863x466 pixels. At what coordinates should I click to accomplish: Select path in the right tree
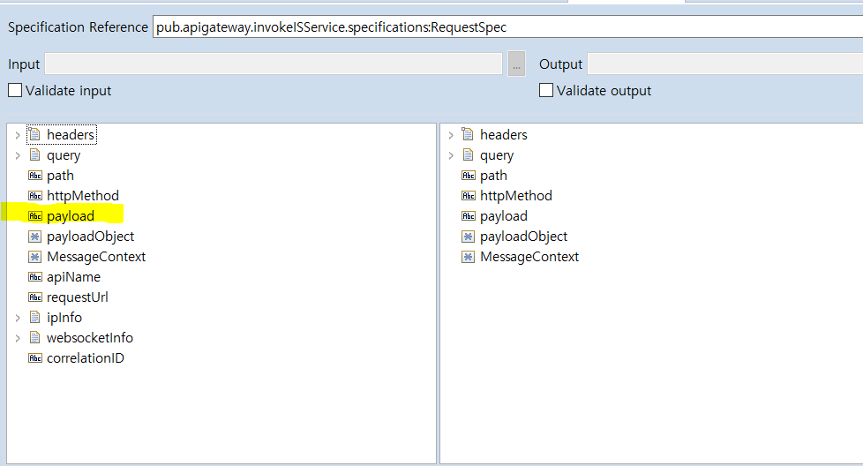point(493,176)
